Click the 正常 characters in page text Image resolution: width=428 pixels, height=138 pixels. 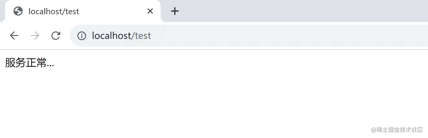[x=36, y=63]
